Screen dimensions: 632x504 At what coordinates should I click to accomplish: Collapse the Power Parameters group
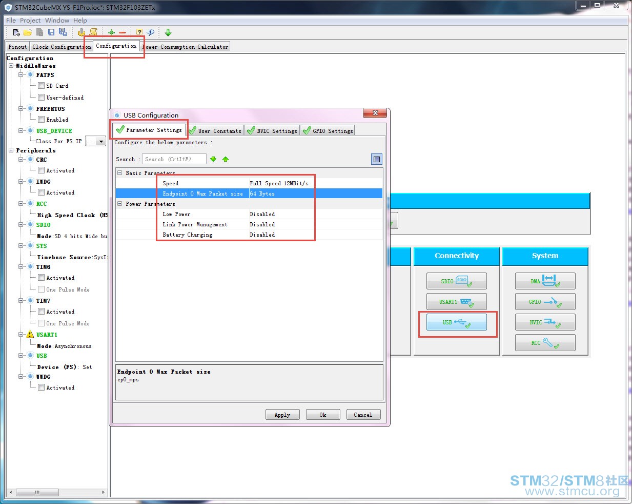120,204
